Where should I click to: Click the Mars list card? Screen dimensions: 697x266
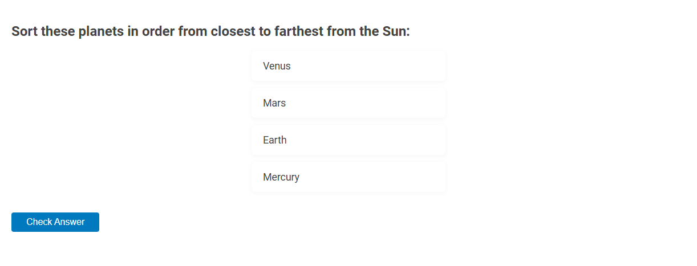coord(348,103)
